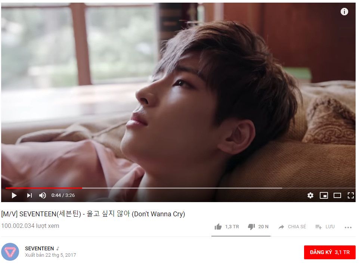359x266 pixels.
Task: Click the CHIA SẺ share button
Action: 292,227
